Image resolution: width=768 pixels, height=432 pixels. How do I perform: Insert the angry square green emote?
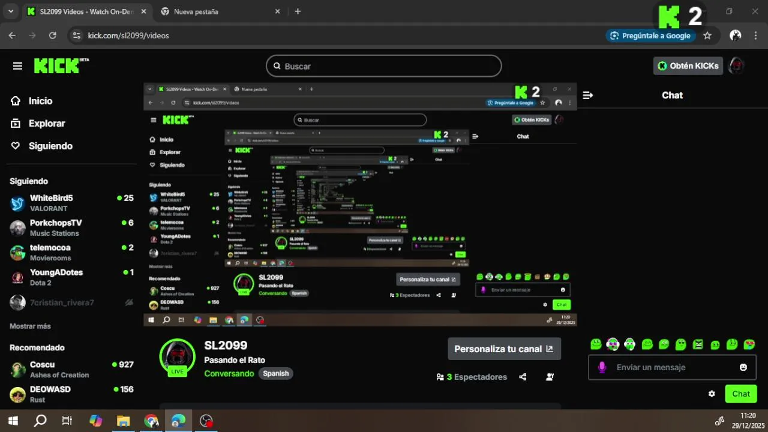click(698, 344)
